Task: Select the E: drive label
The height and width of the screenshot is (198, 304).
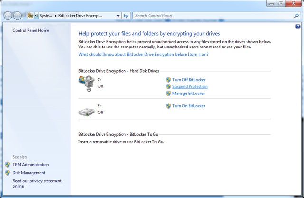Action: tap(99, 106)
